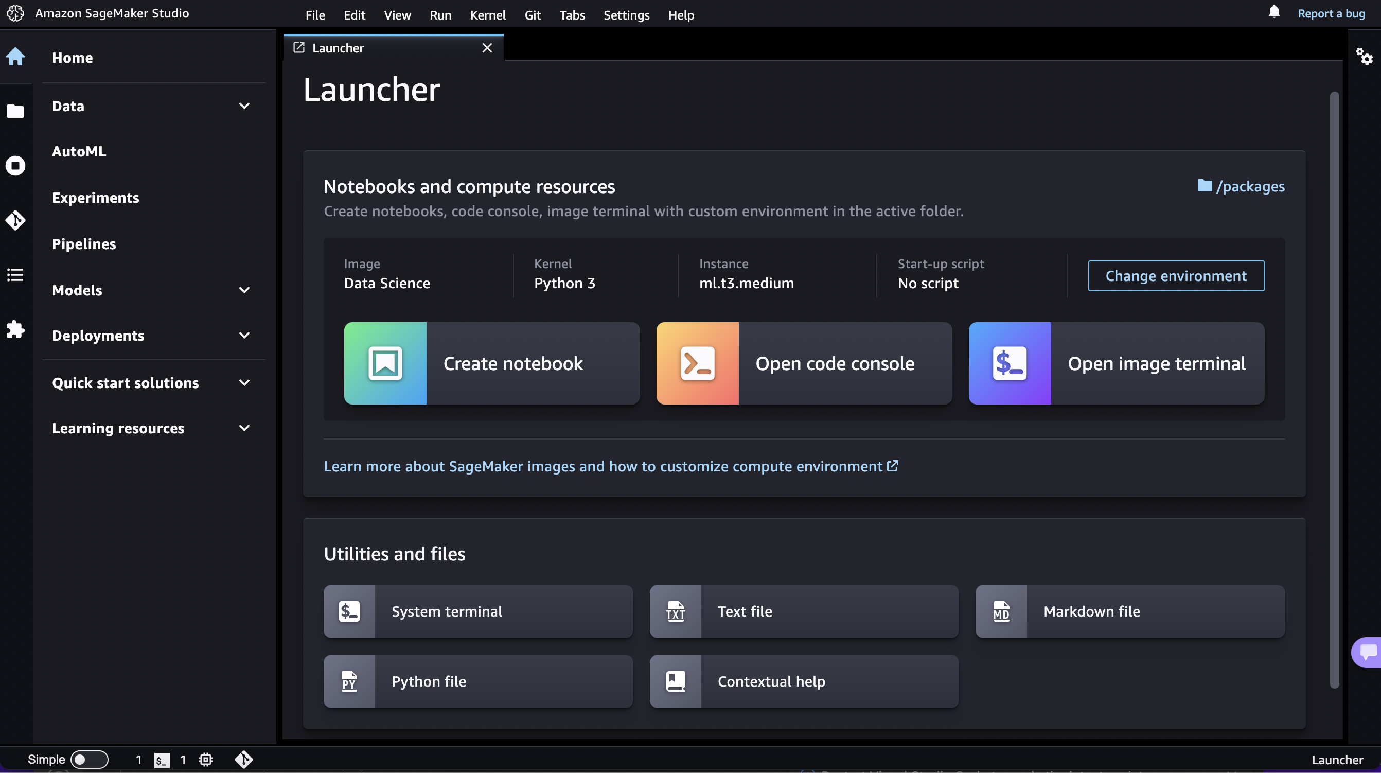Open image terminal icon

tap(1008, 362)
